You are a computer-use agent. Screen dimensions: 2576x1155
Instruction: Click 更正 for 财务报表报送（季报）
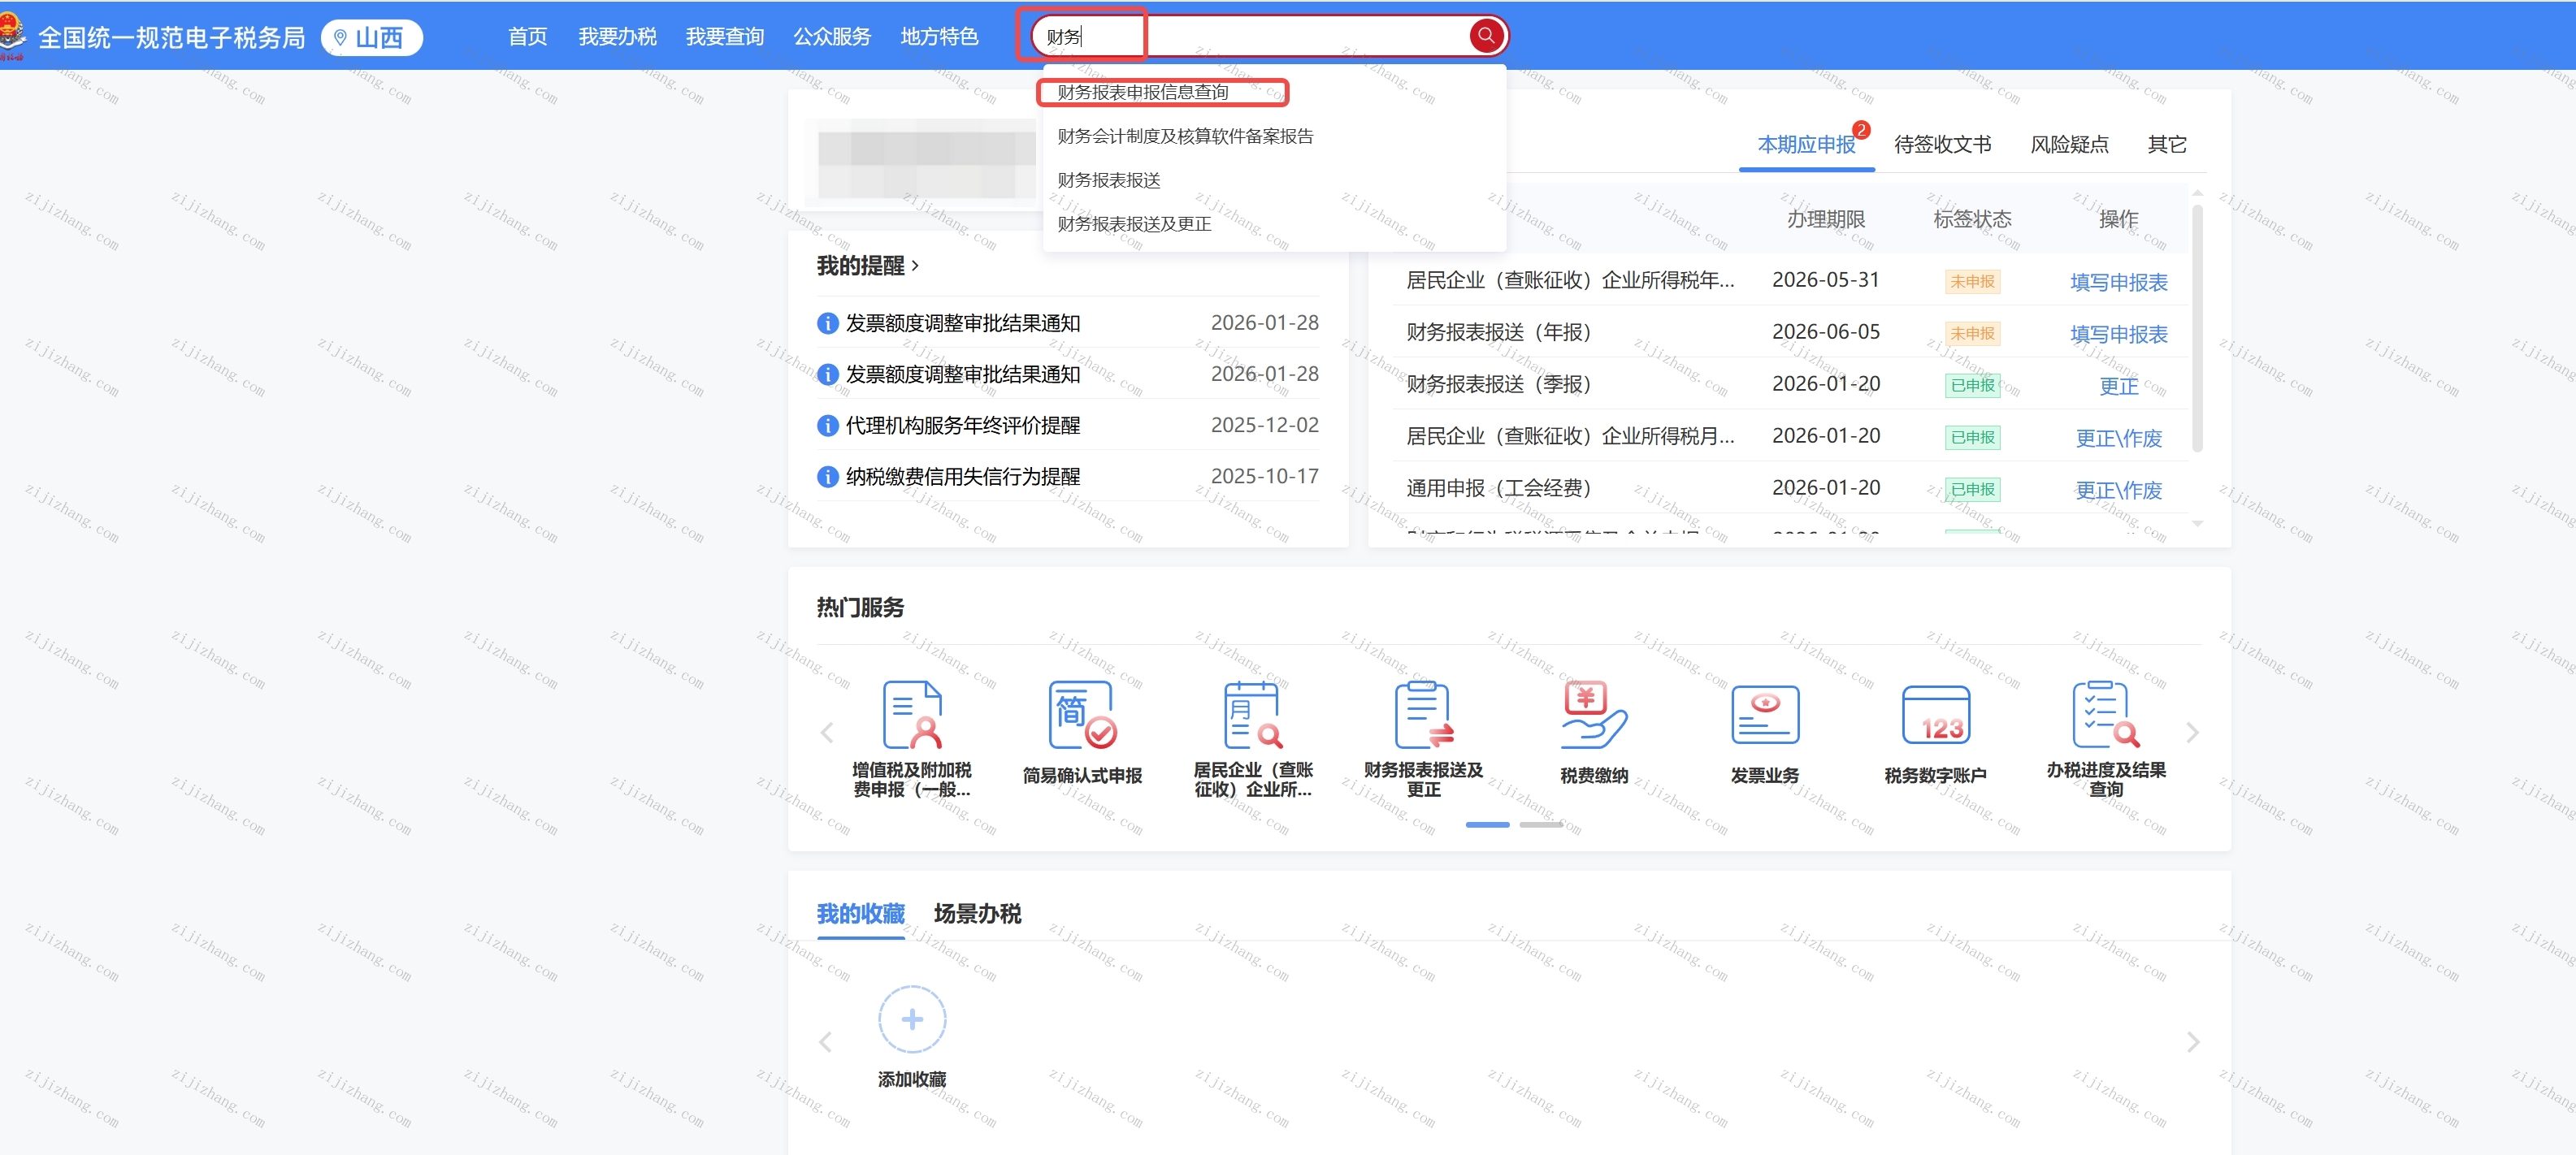(2118, 387)
